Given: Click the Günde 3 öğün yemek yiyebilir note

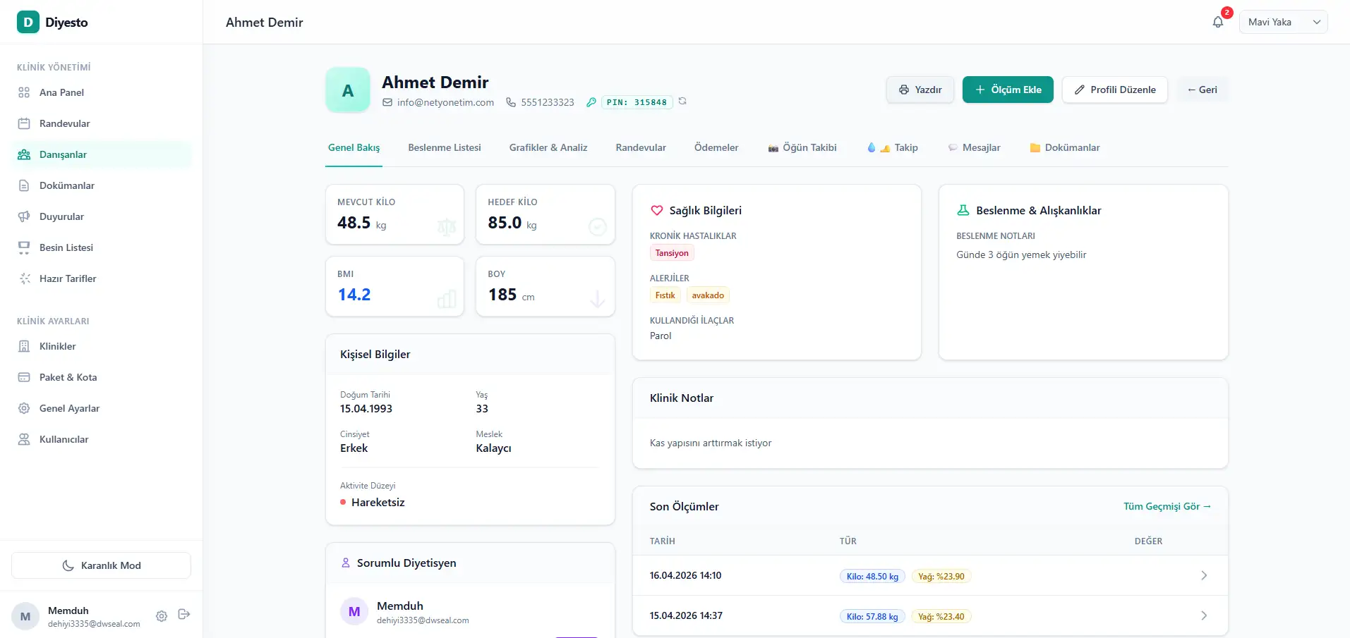Looking at the screenshot, I should click(1021, 254).
